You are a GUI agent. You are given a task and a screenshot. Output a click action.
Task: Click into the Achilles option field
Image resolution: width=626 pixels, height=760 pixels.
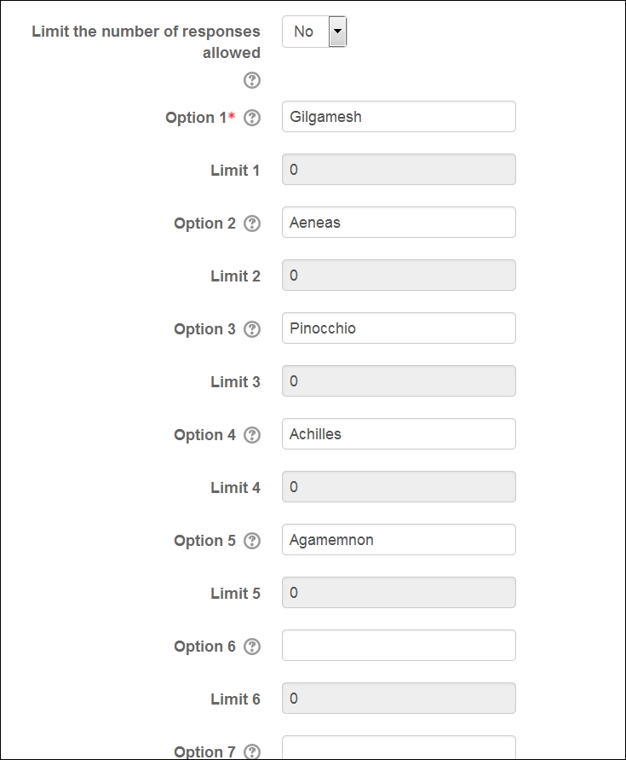point(399,433)
